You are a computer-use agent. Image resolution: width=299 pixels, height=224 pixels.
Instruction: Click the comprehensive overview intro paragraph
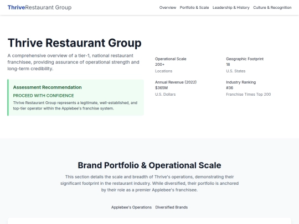coord(74,62)
